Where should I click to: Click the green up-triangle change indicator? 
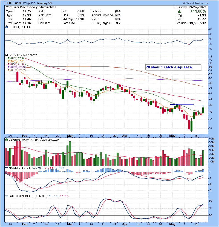coord(179,11)
